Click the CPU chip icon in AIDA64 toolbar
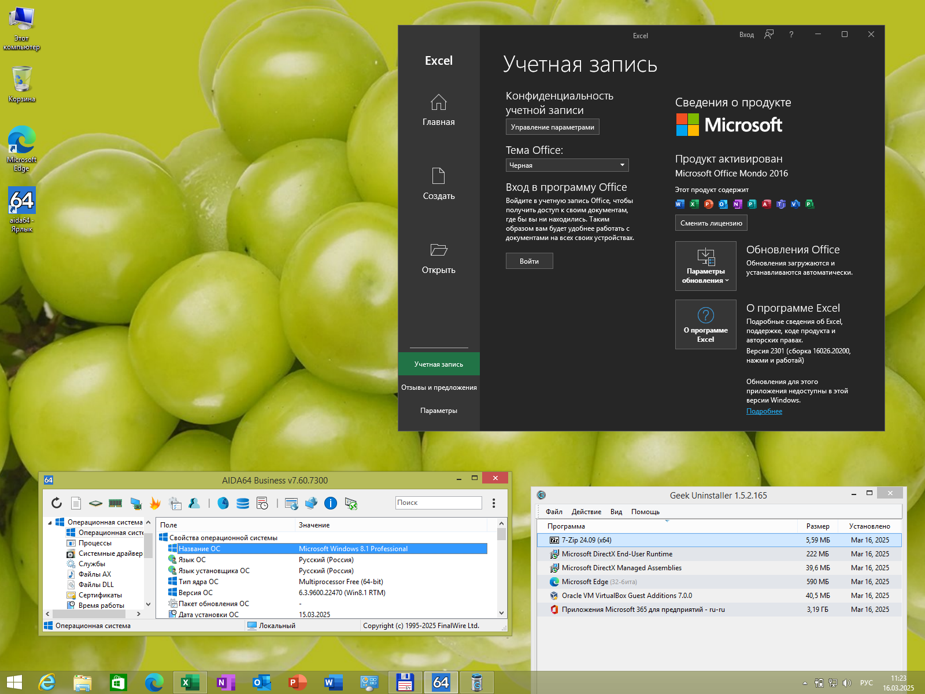 click(x=96, y=503)
